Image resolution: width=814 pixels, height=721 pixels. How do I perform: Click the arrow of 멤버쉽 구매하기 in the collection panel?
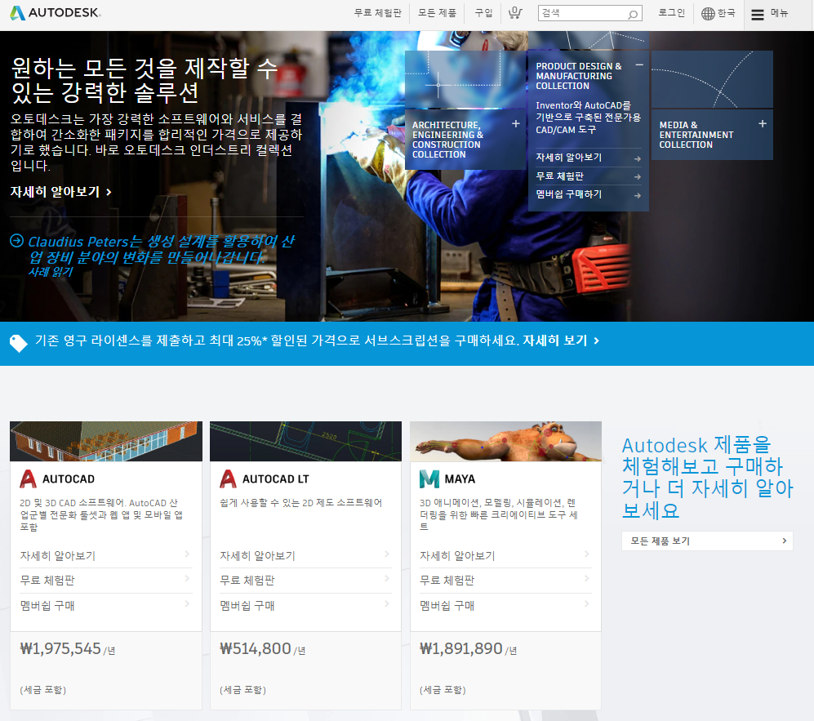638,196
